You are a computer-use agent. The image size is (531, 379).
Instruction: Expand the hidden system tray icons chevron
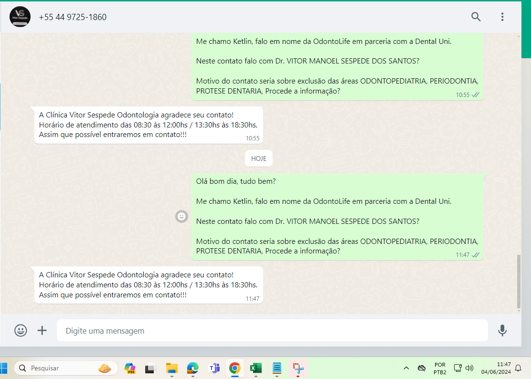406,368
